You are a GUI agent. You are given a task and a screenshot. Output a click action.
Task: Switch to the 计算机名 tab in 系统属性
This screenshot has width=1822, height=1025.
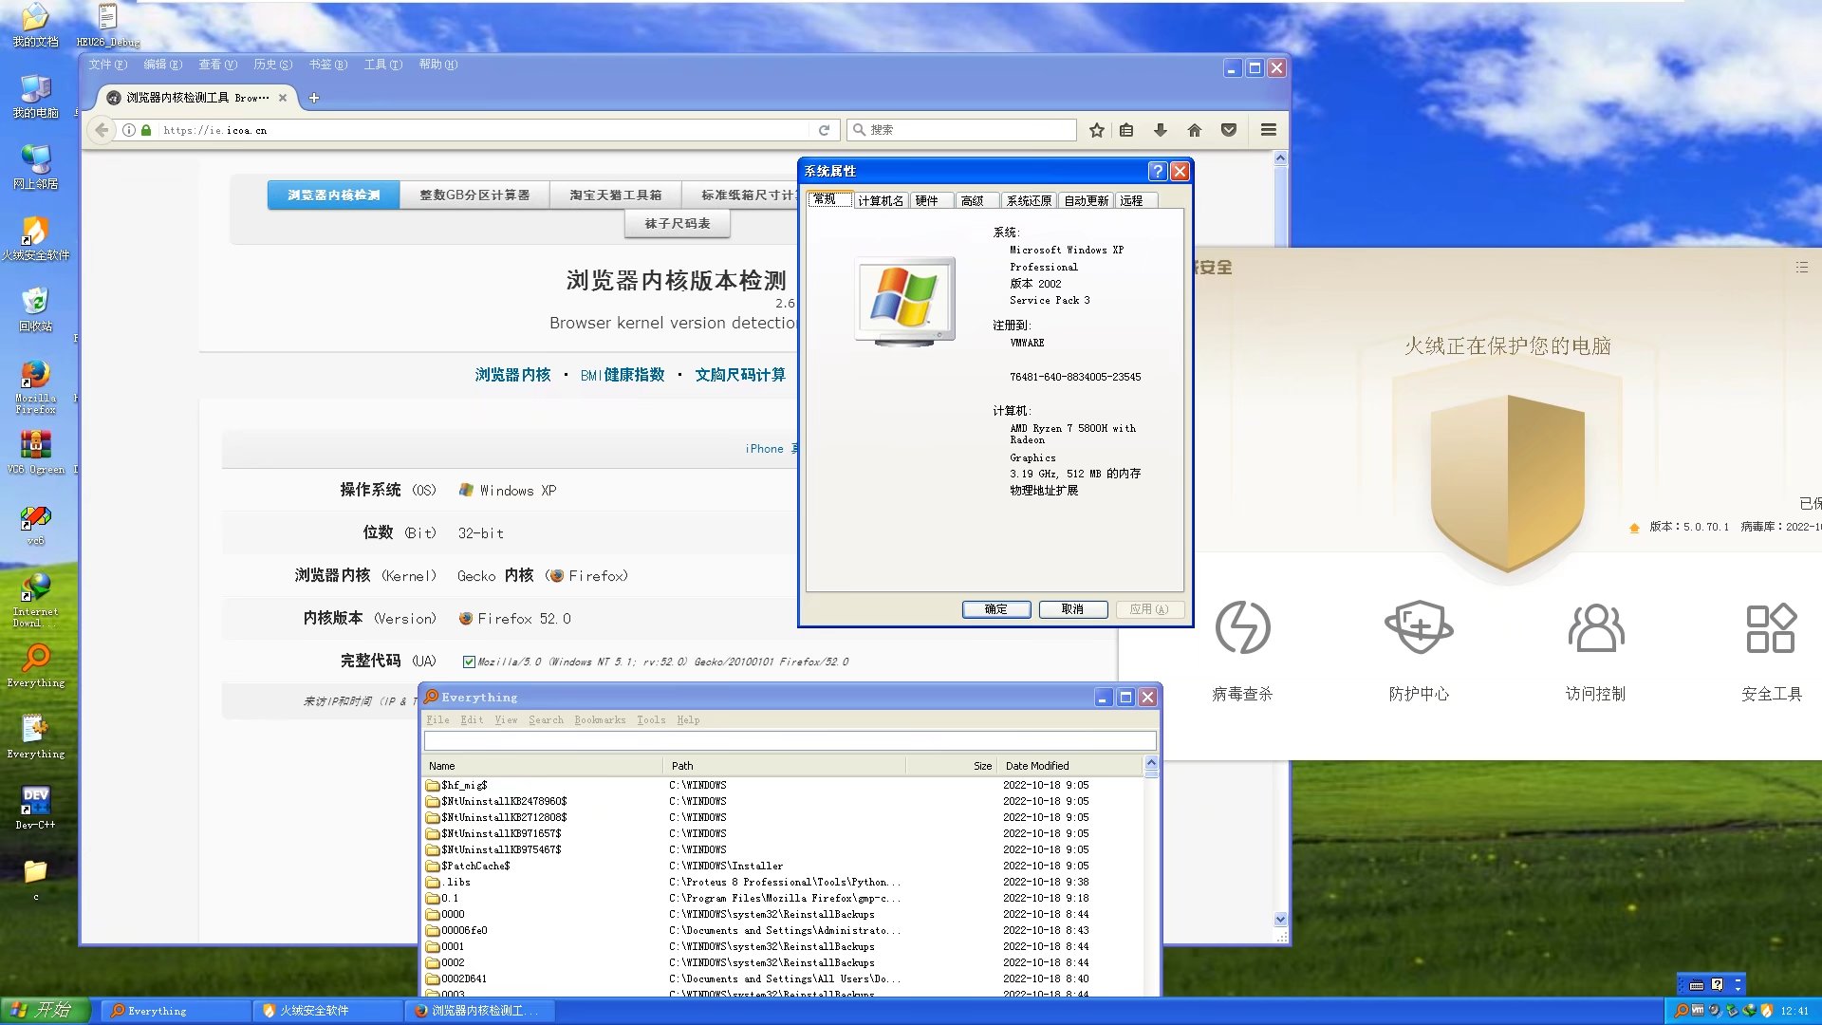pyautogui.click(x=880, y=200)
